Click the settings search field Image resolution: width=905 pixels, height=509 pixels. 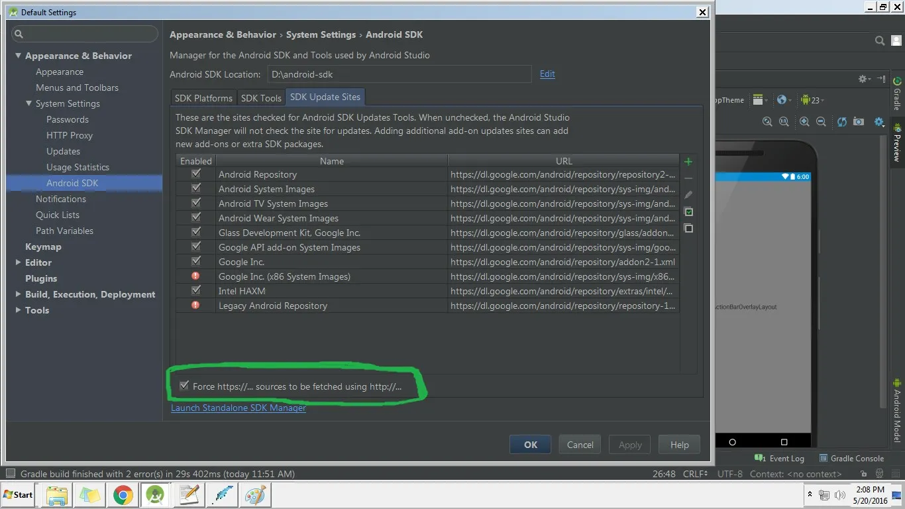tap(85, 34)
